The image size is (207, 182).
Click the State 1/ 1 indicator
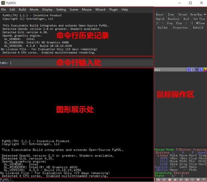169,176
